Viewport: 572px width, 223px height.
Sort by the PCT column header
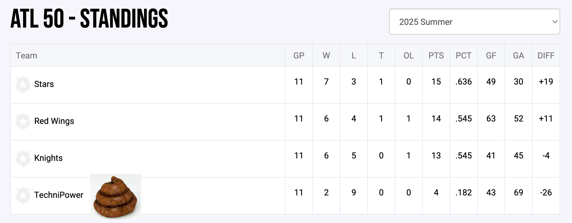coord(464,56)
